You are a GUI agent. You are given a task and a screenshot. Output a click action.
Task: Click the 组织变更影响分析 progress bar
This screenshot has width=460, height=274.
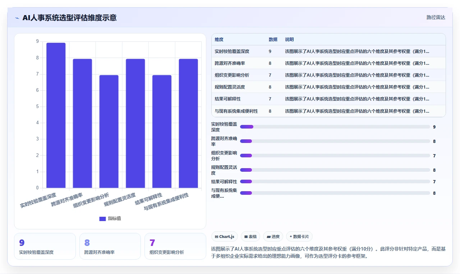(335, 156)
